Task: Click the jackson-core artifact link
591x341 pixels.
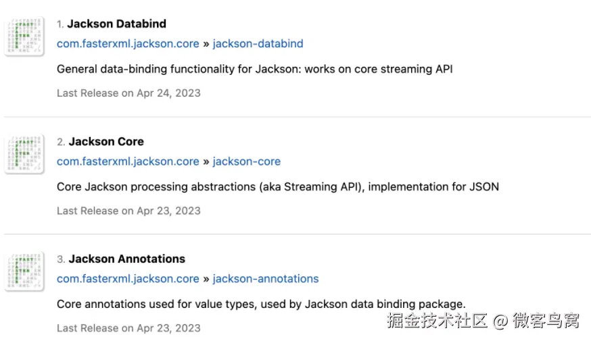Action: click(x=246, y=161)
